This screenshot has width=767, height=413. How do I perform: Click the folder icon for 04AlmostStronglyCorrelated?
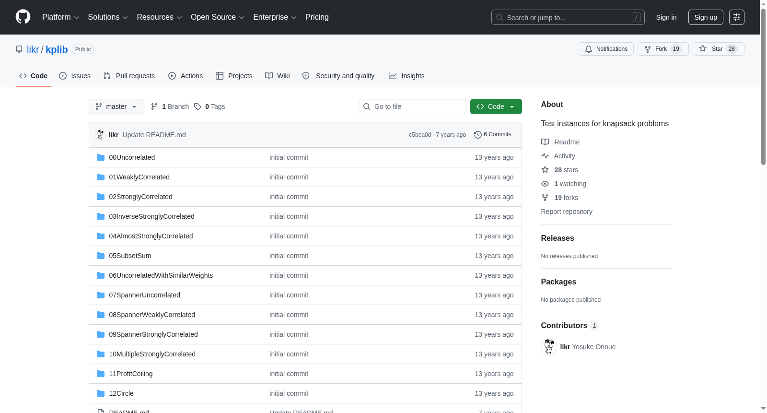click(x=101, y=236)
